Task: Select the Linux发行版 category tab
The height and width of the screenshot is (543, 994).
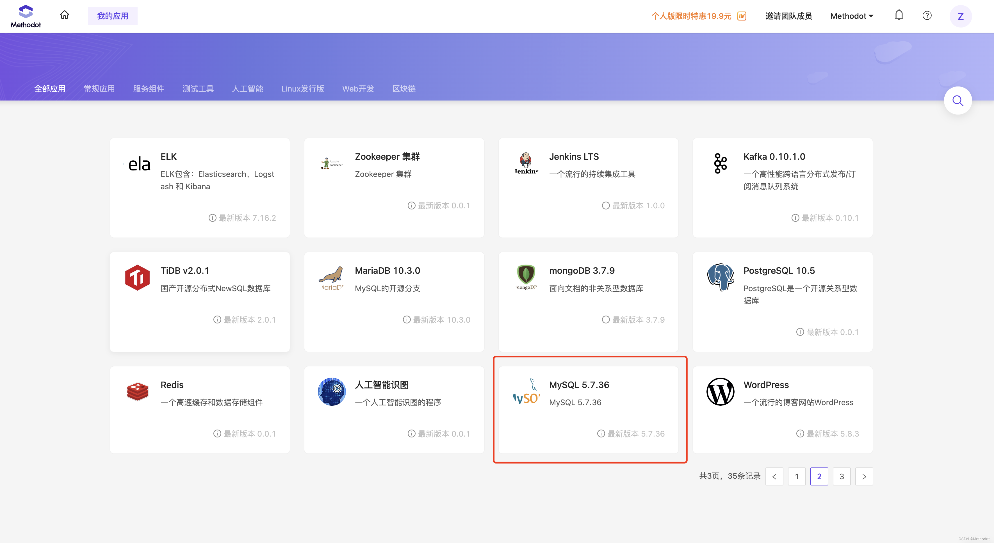Action: point(302,89)
